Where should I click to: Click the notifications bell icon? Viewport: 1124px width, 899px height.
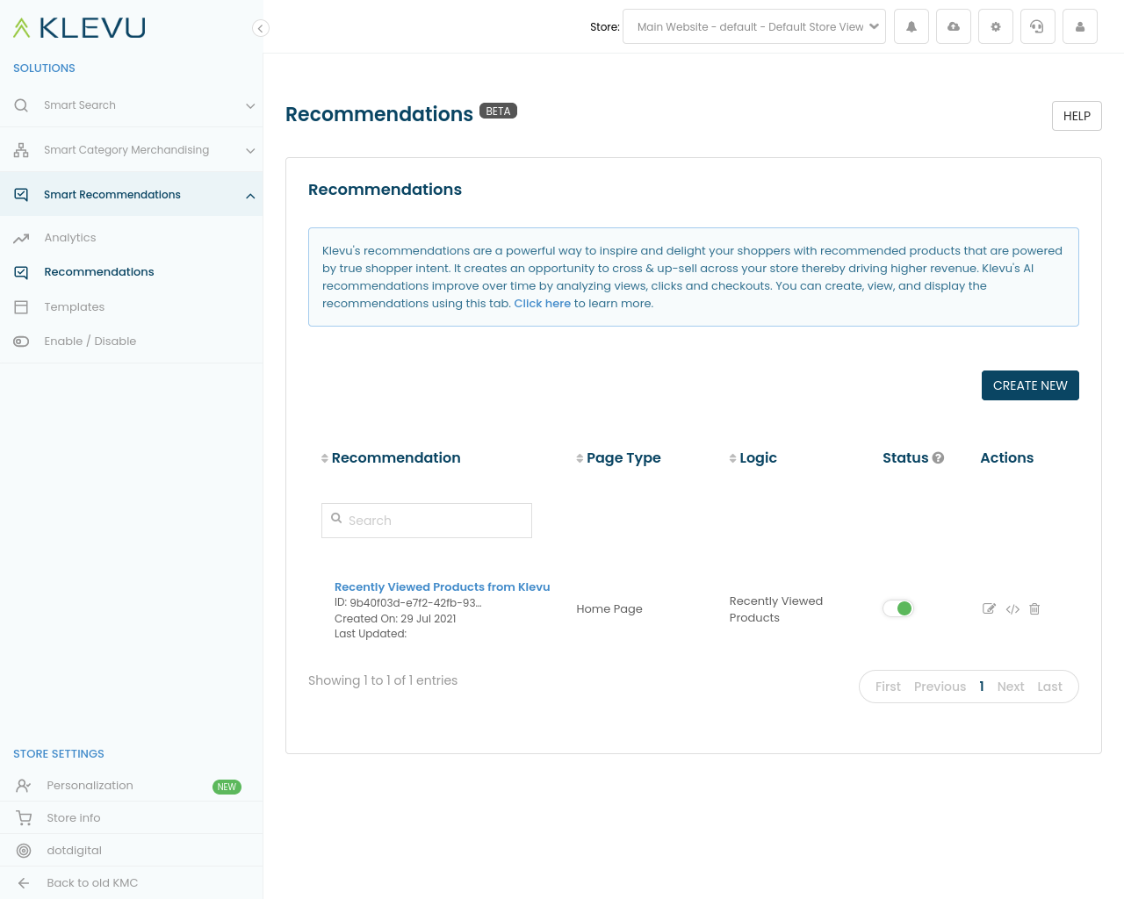[x=911, y=27]
